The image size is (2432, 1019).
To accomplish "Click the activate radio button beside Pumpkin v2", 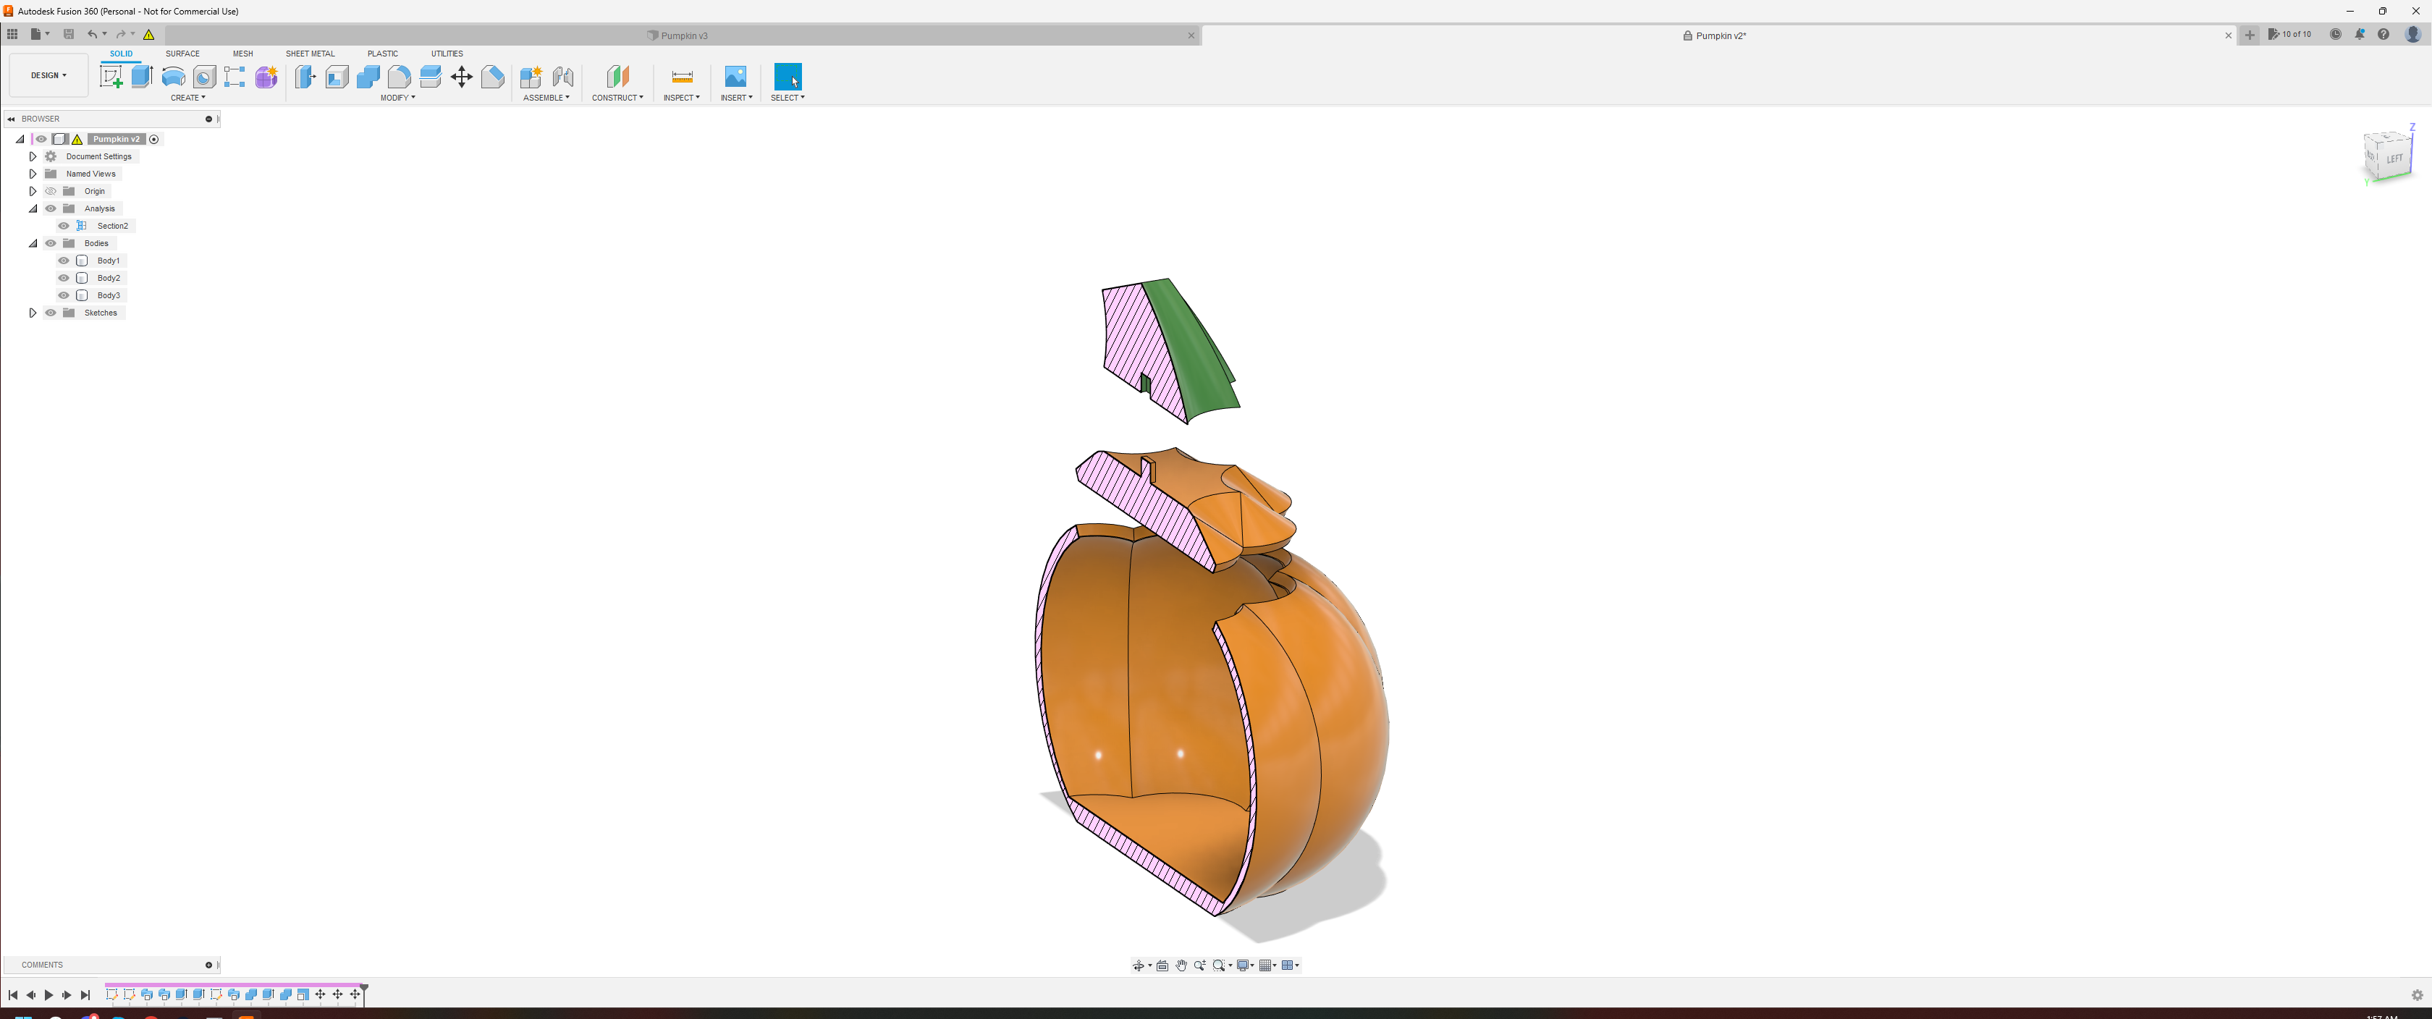I will [x=154, y=139].
